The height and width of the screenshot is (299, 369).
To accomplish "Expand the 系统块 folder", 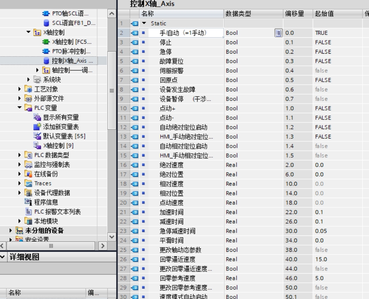I will 29,79.
